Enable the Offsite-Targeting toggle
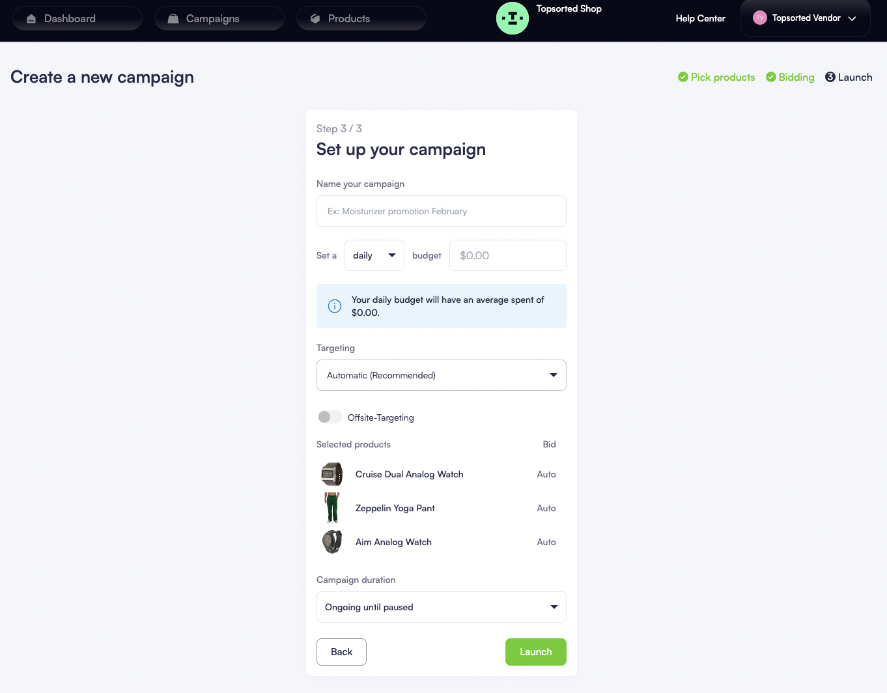The image size is (887, 693). pyautogui.click(x=330, y=417)
